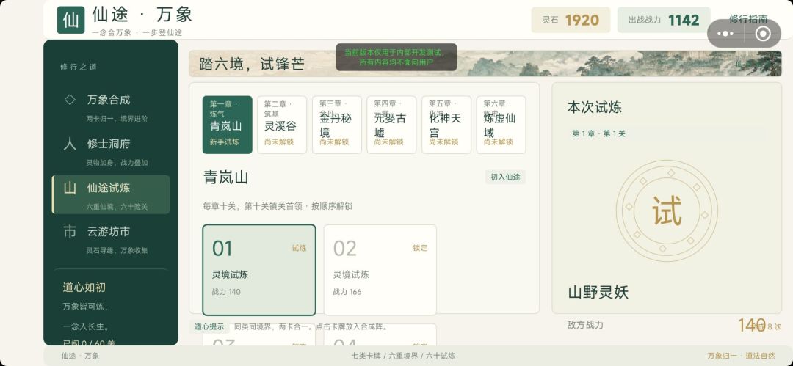Click the 道心如初 sidebar heading
The image size is (793, 366).
coord(84,287)
